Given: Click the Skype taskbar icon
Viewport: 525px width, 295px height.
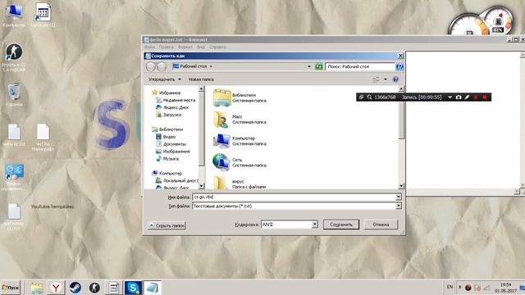Looking at the screenshot, I should [133, 288].
